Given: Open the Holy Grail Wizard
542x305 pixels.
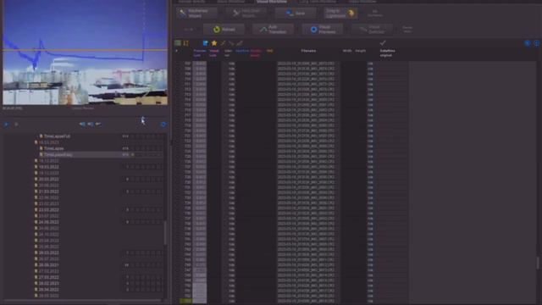Looking at the screenshot, I should (x=246, y=14).
